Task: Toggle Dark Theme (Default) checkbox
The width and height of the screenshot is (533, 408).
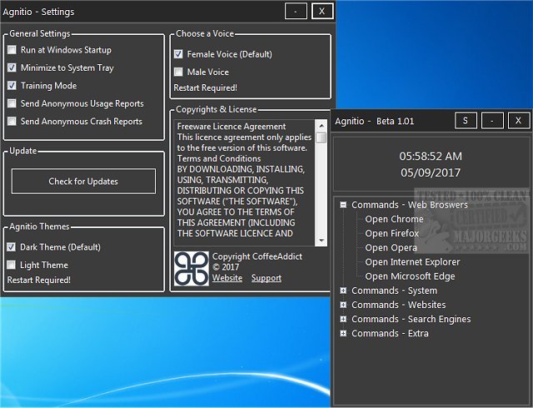Action: [x=11, y=246]
